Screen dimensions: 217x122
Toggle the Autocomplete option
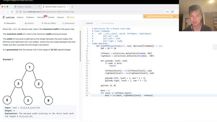[107, 23]
